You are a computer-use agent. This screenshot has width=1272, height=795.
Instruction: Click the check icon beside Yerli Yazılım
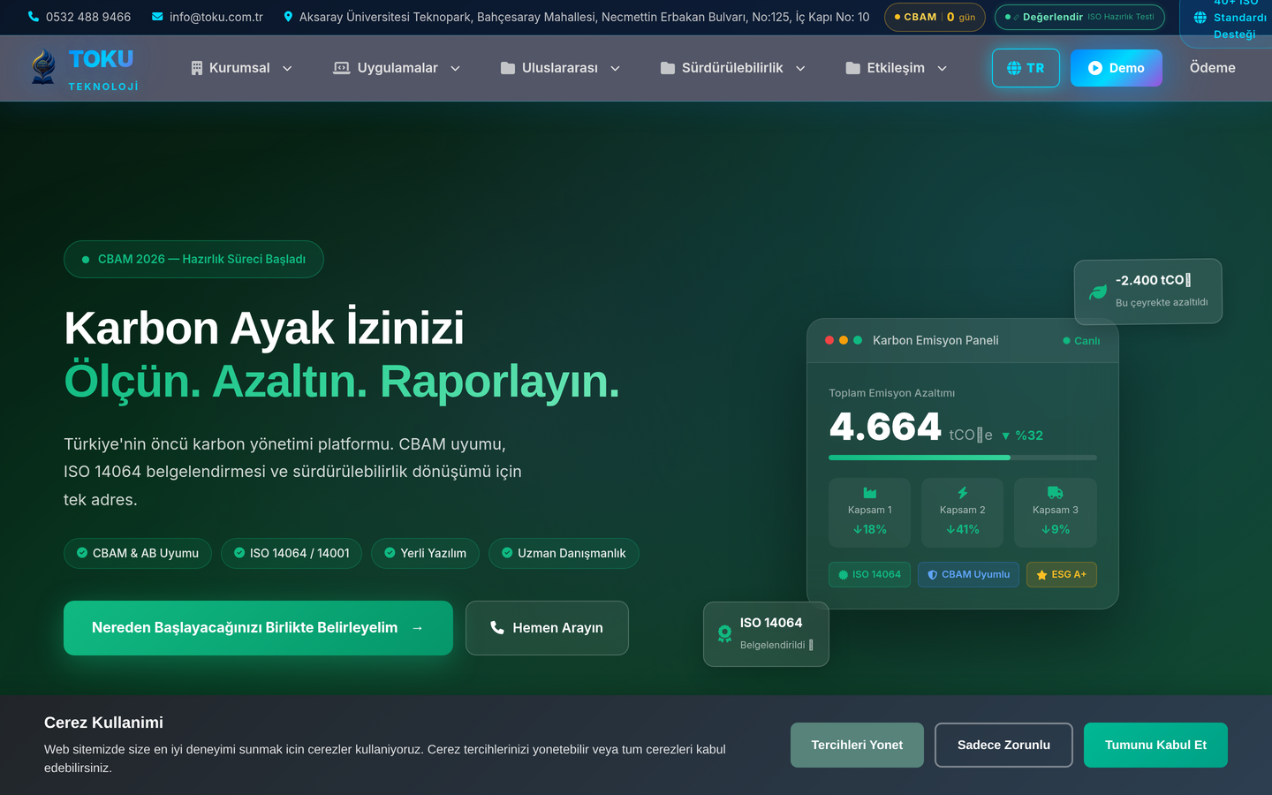(x=390, y=553)
